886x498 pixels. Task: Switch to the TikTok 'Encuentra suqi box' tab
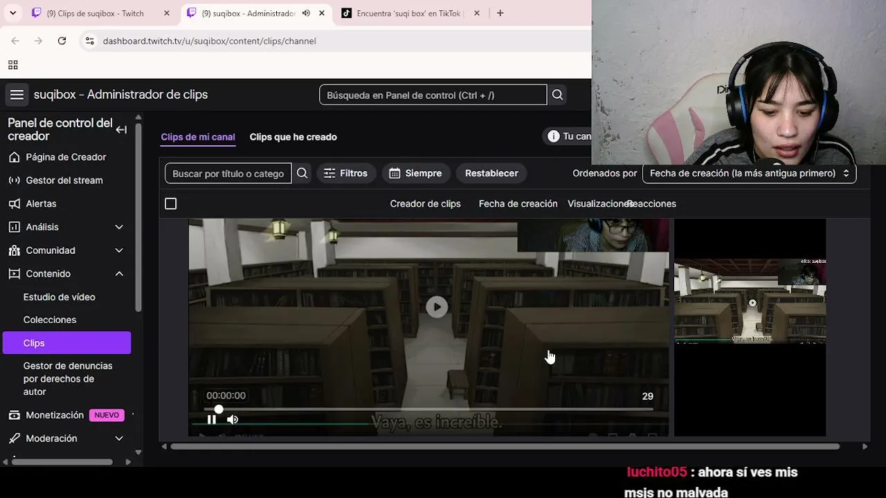(408, 13)
